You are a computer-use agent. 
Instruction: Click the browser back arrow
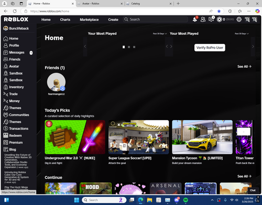[6, 11]
